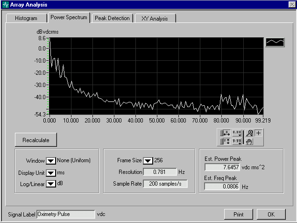Switch to the Histogram tab
297x223 pixels.
tap(26, 18)
